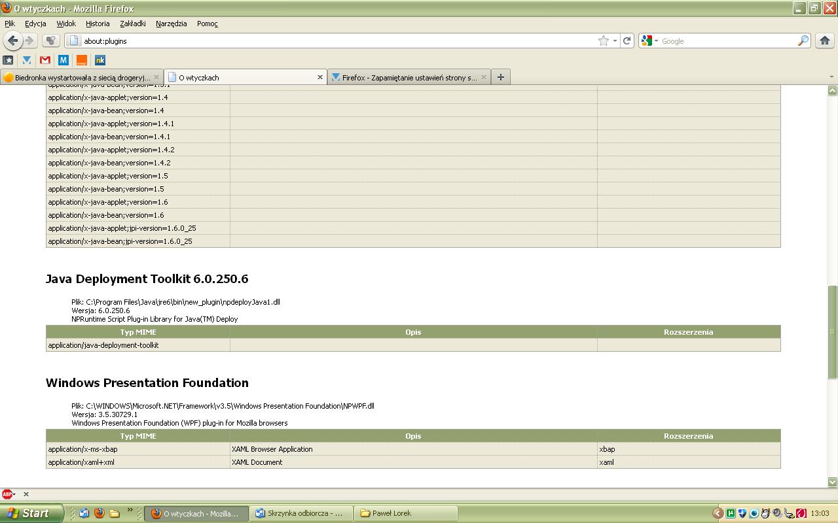List all tabs dropdown arrow
Viewport: 838px width, 523px height.
click(831, 77)
